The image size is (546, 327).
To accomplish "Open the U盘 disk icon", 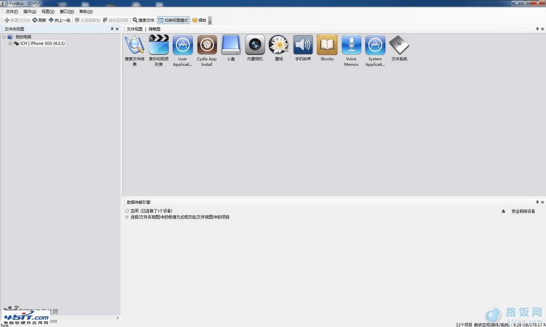I will pos(231,48).
